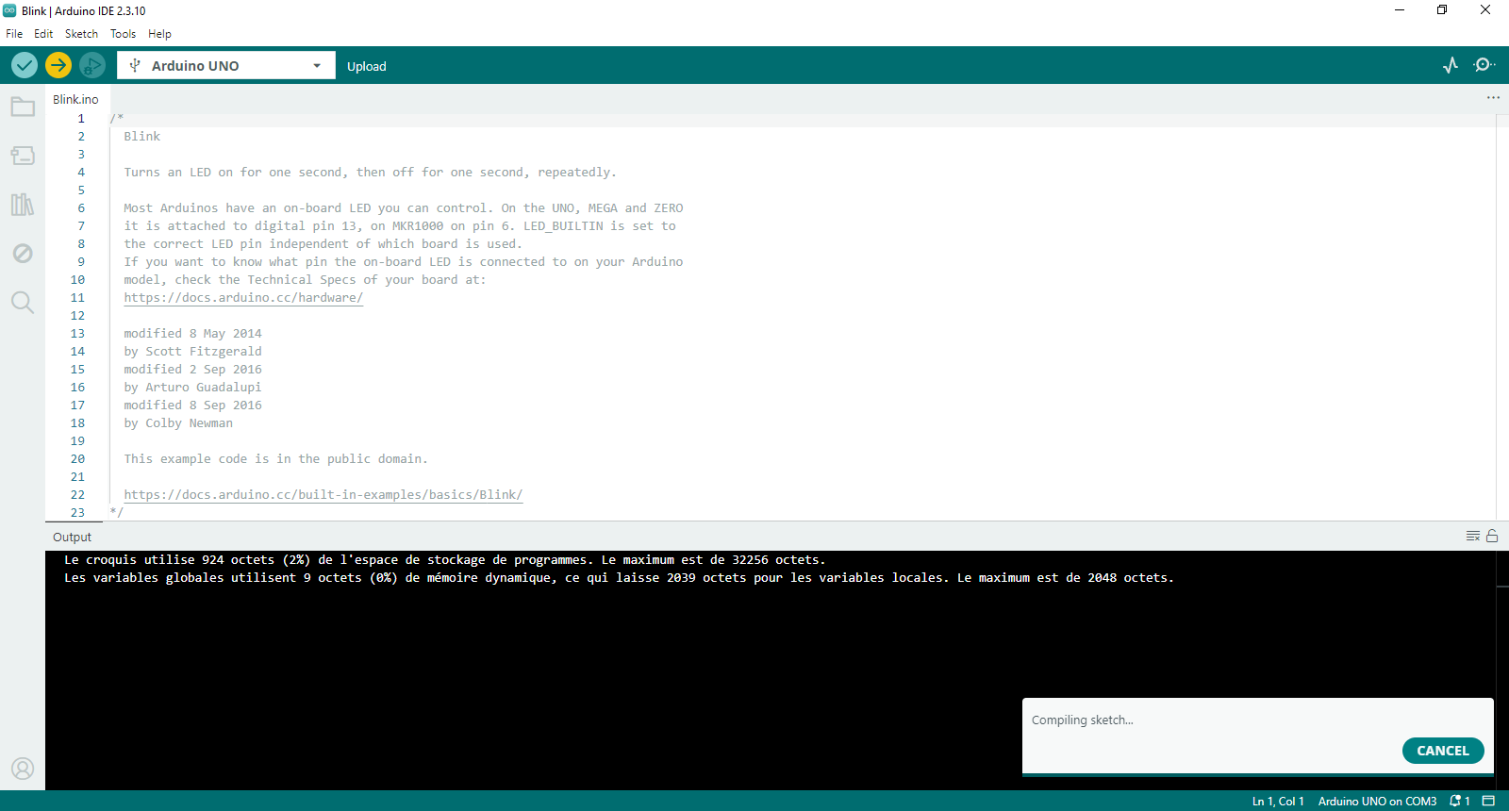This screenshot has width=1509, height=811.
Task: Click Arduino UNO on COM3 status entry
Action: [x=1377, y=801]
